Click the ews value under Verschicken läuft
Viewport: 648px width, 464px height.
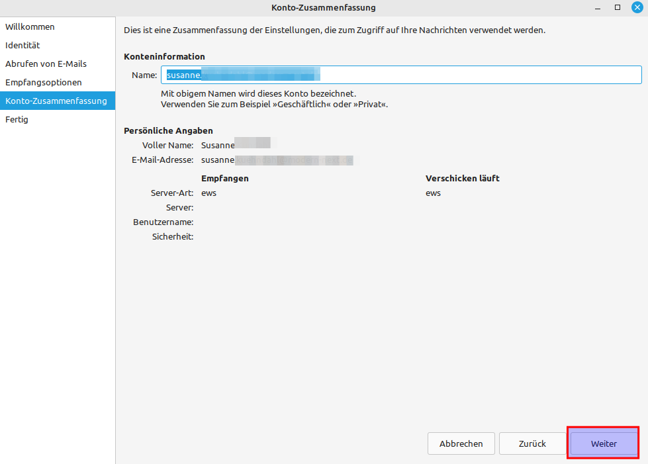(433, 193)
